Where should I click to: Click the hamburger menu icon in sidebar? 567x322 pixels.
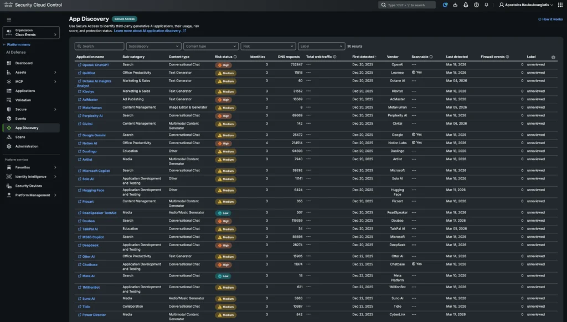click(x=8, y=19)
